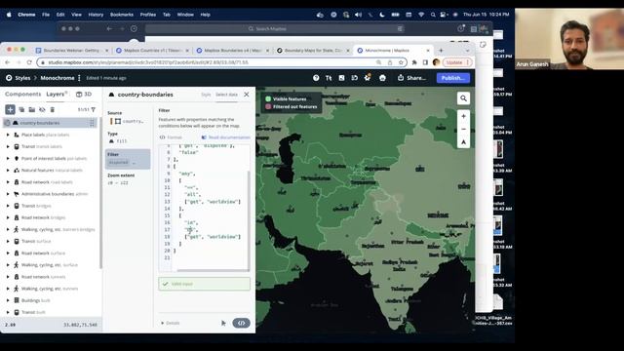Click the Mapbox logo icon

click(9, 78)
